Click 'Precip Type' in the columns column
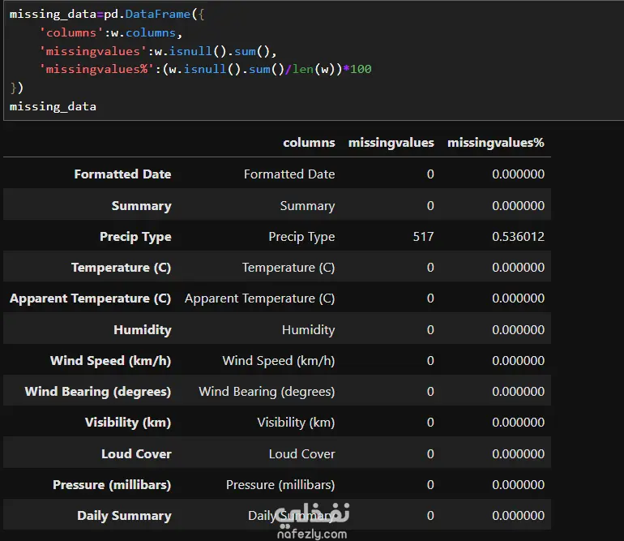 pyautogui.click(x=301, y=237)
